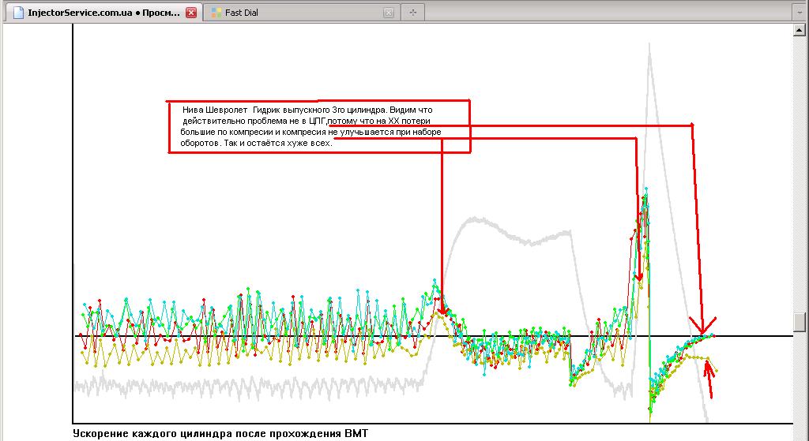This screenshot has width=809, height=441.
Task: Click the vertical scrollbar thumb
Action: (x=800, y=323)
